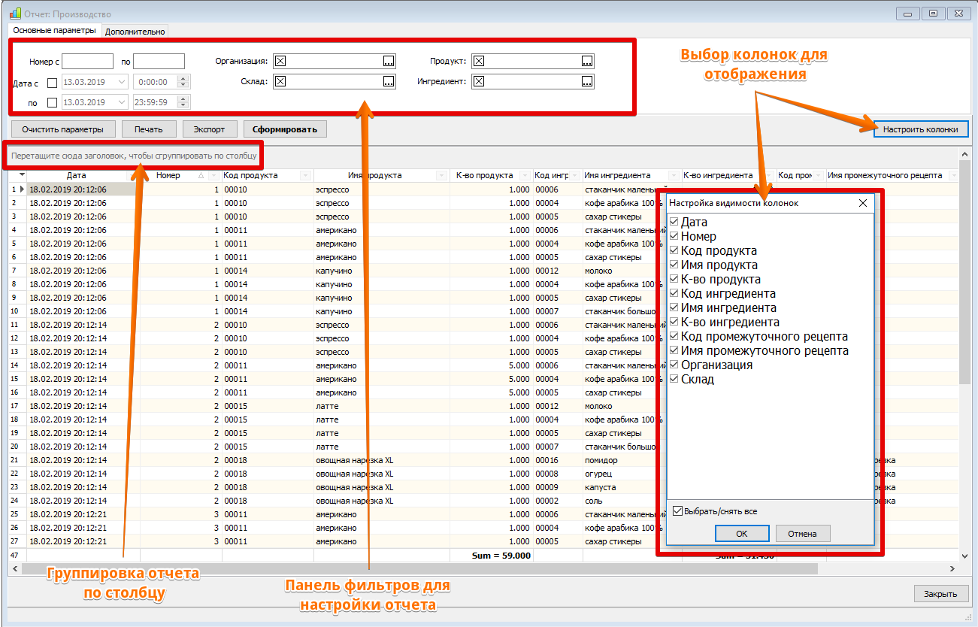Uncheck the Номер column checkbox
Viewport: 978px width, 627px height.
click(x=674, y=237)
